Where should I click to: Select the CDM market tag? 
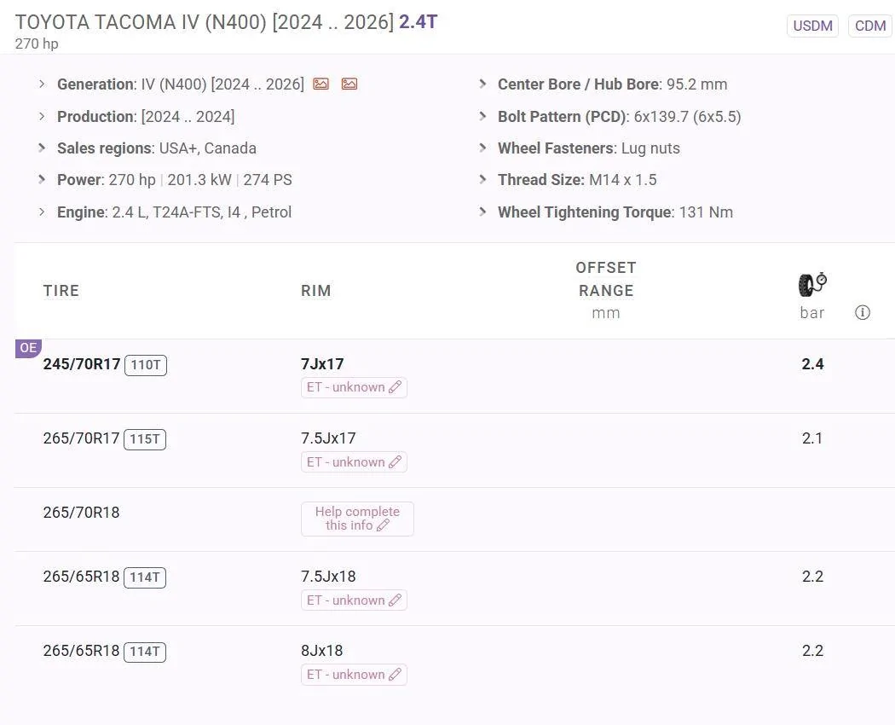(869, 26)
